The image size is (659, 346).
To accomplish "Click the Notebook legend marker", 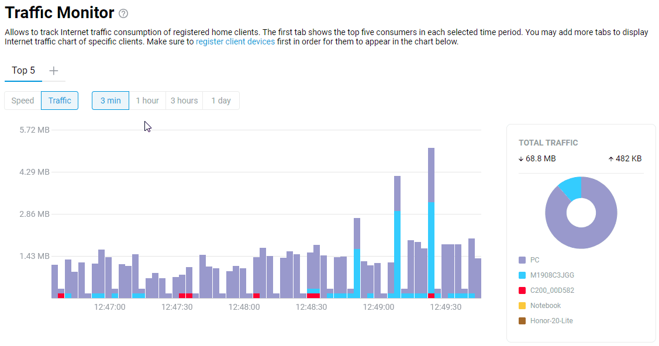I will pyautogui.click(x=522, y=305).
